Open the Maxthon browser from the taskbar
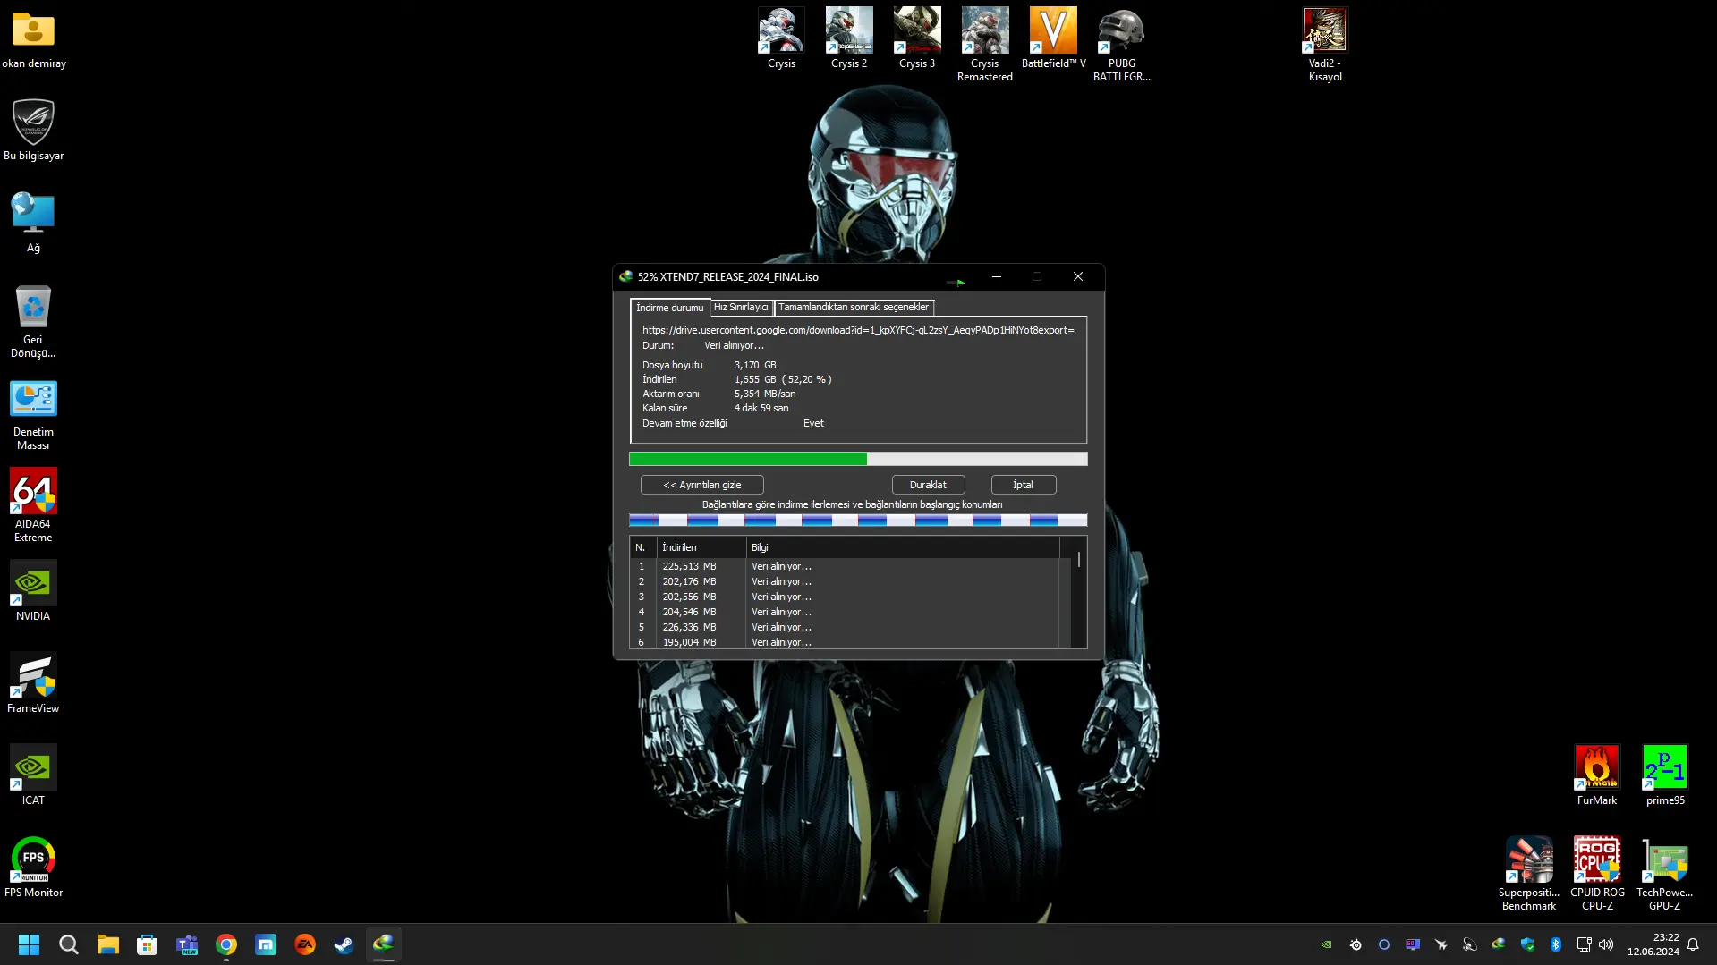The image size is (1717, 965). (x=266, y=944)
